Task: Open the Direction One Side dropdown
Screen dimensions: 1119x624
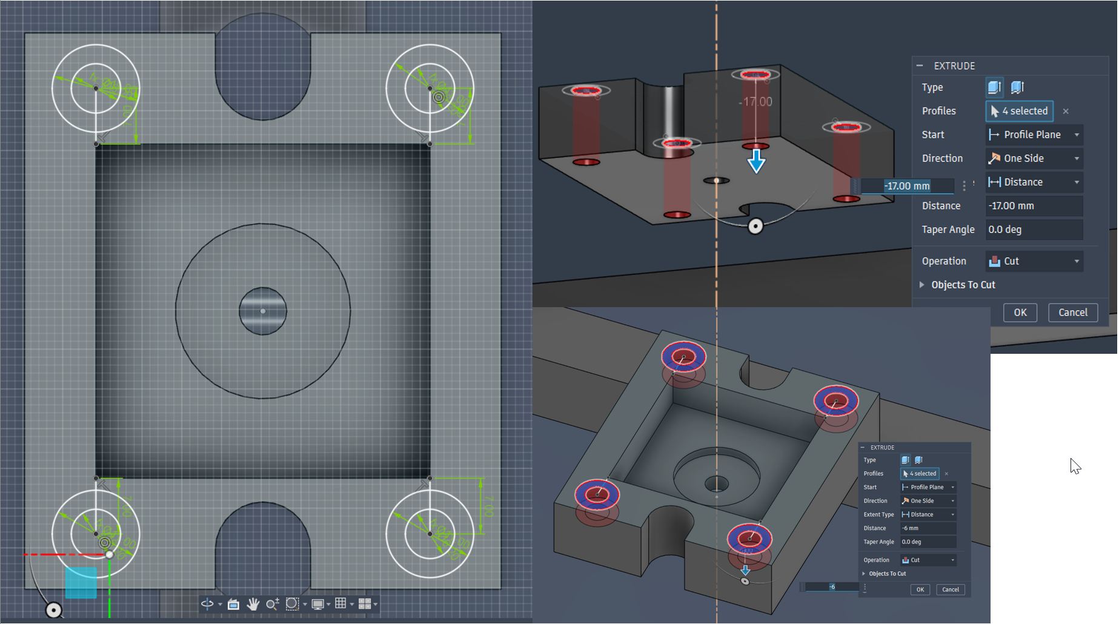Action: point(1033,158)
